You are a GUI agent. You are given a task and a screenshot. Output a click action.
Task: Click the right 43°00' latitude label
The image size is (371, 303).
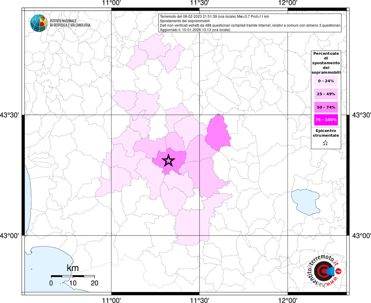362,236
